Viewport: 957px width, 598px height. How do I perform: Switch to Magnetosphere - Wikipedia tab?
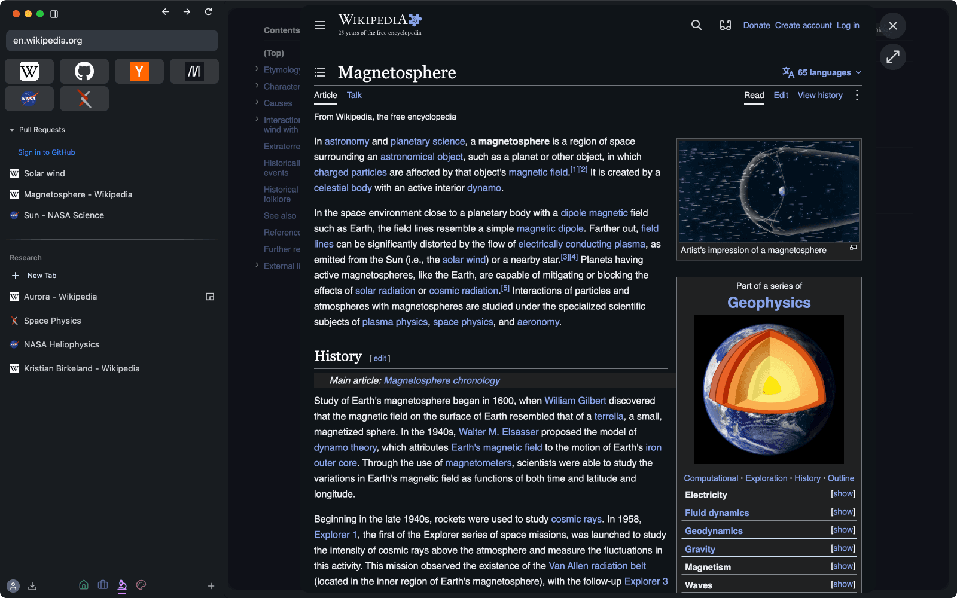point(112,194)
